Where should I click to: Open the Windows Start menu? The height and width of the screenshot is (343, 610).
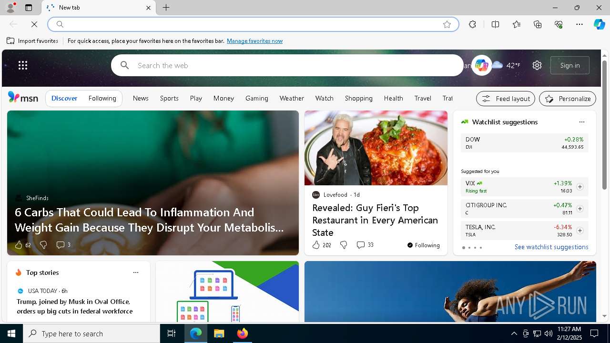click(x=11, y=333)
